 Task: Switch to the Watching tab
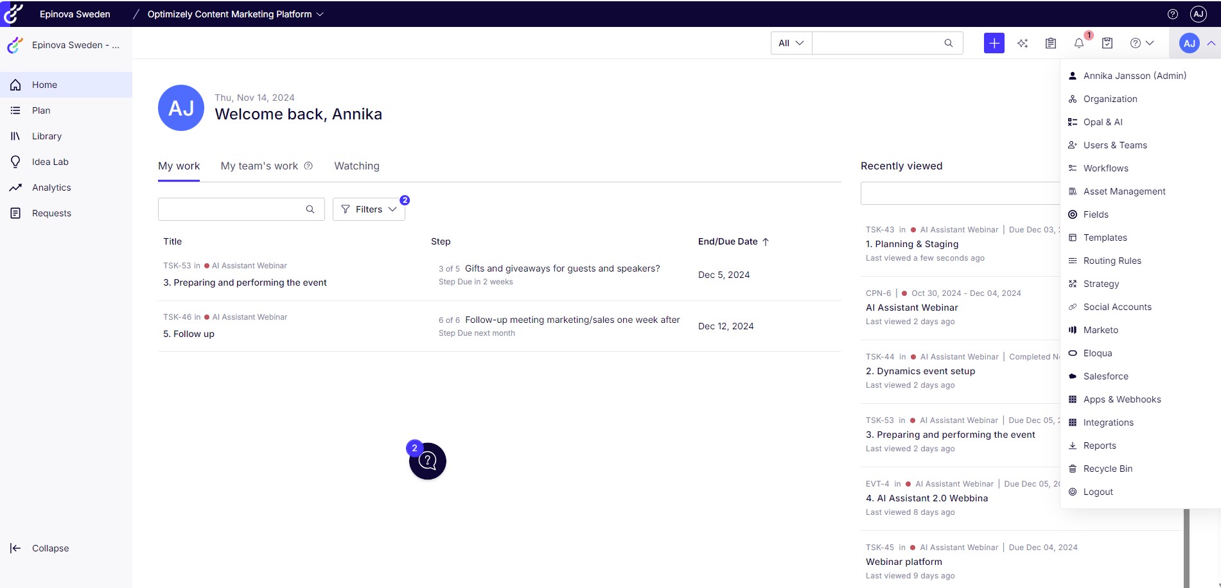click(x=356, y=166)
